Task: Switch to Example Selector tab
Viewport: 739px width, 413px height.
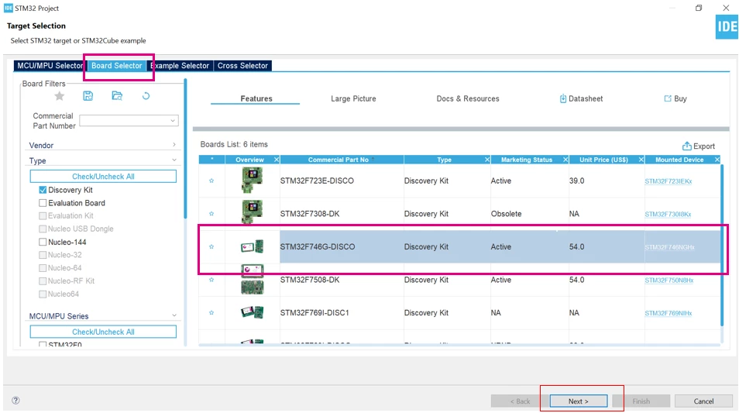Action: point(180,66)
